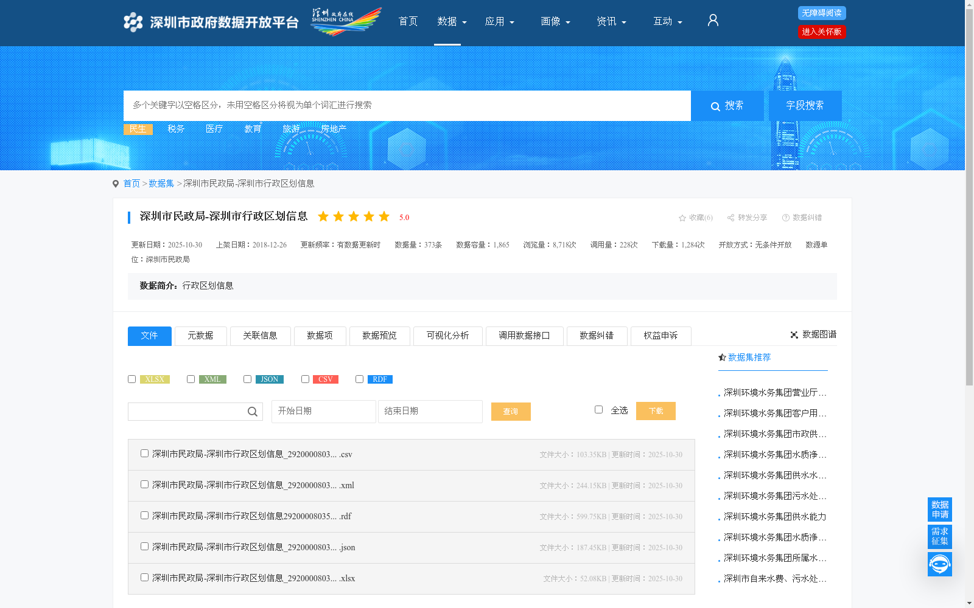Image resolution: width=974 pixels, height=608 pixels.
Task: 点击右侧数据申请悬浮图标
Action: tap(939, 510)
